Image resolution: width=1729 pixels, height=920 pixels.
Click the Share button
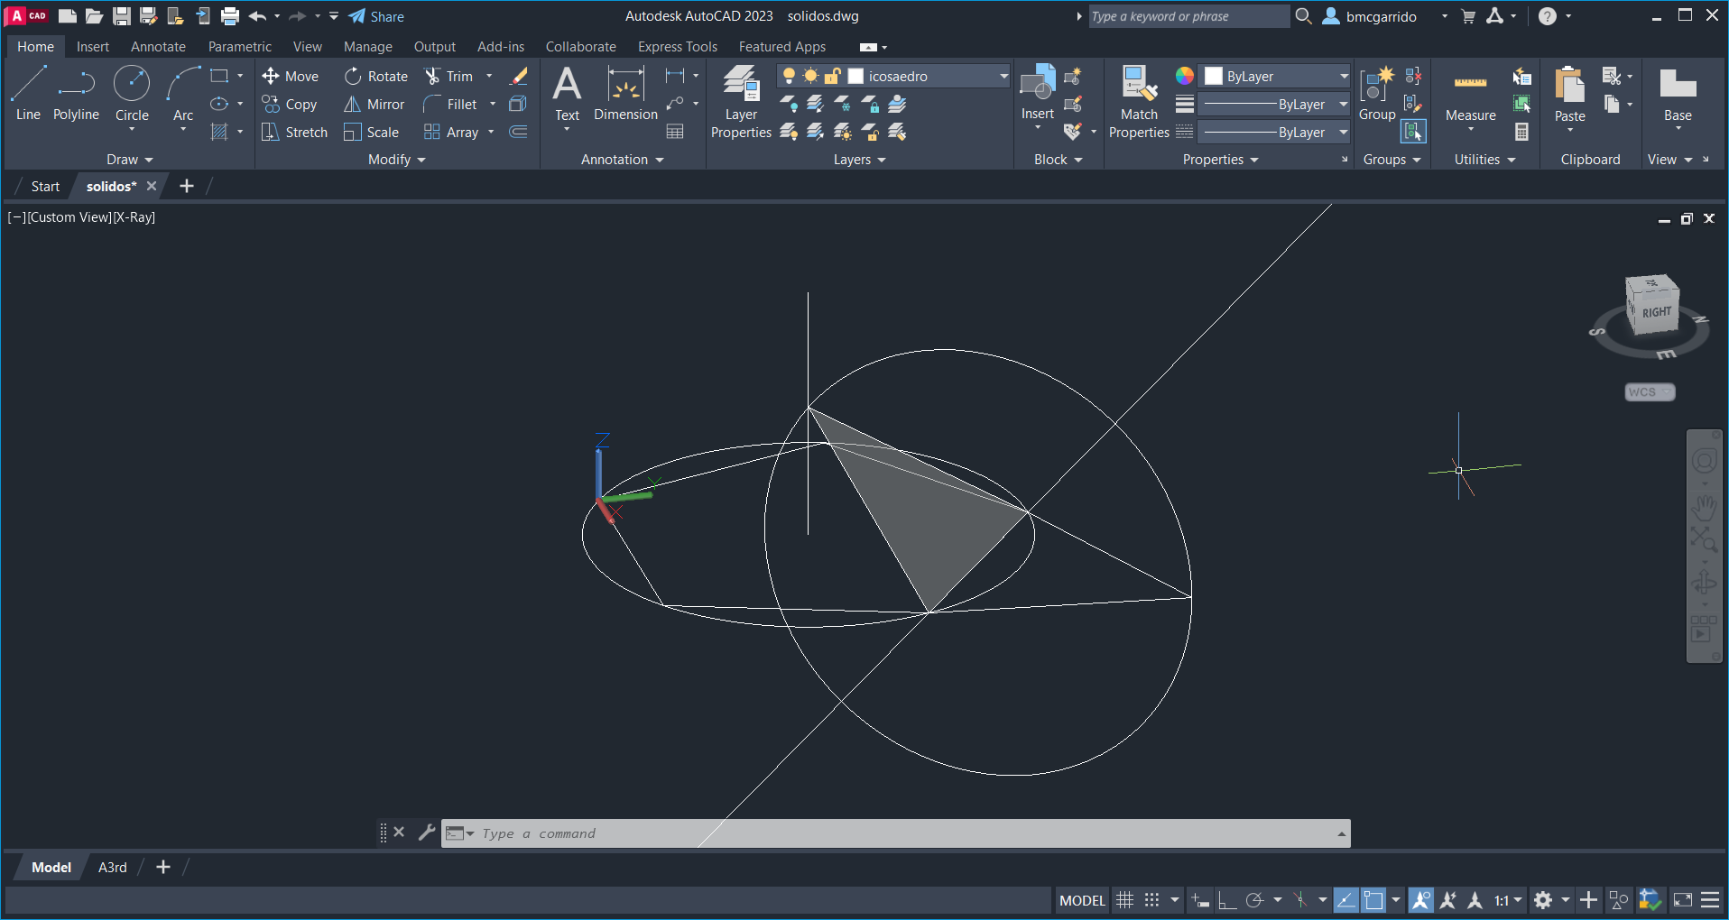[x=376, y=16]
